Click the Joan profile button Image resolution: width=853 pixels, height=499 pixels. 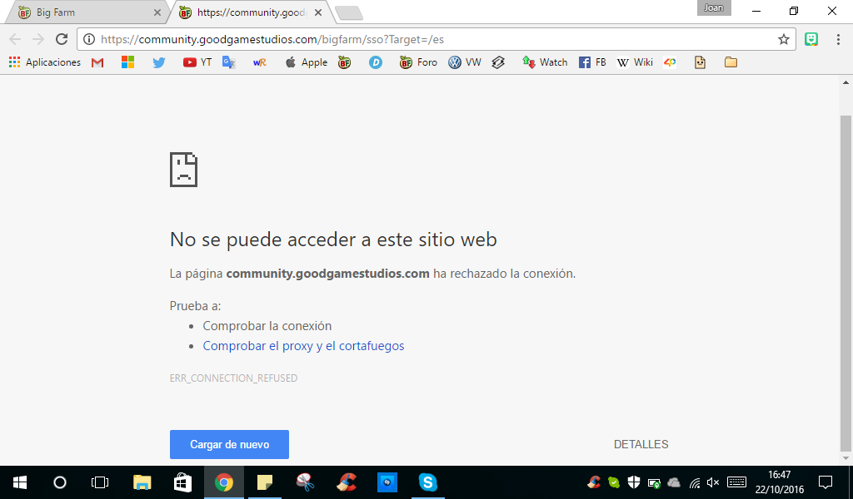tap(714, 7)
